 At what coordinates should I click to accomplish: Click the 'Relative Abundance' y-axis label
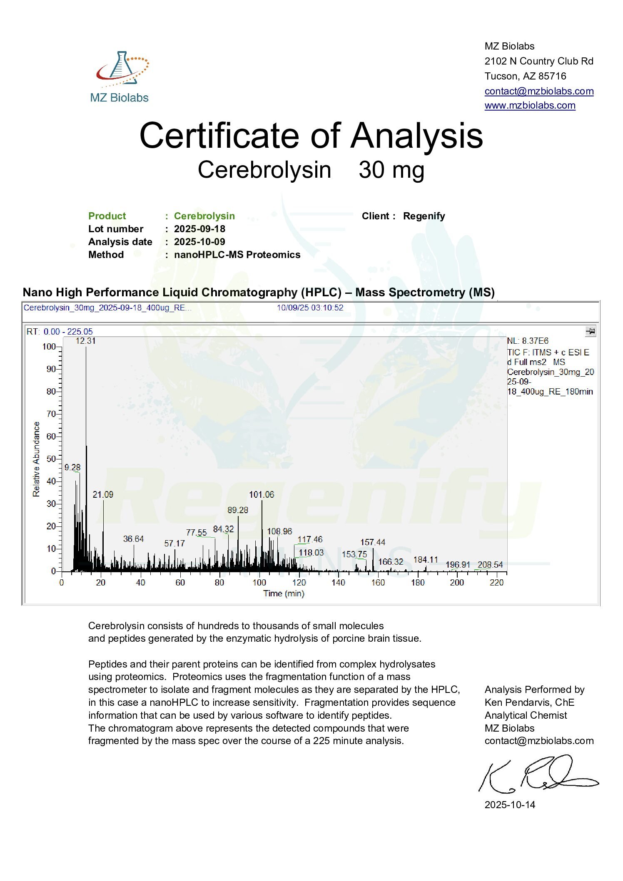coord(36,459)
